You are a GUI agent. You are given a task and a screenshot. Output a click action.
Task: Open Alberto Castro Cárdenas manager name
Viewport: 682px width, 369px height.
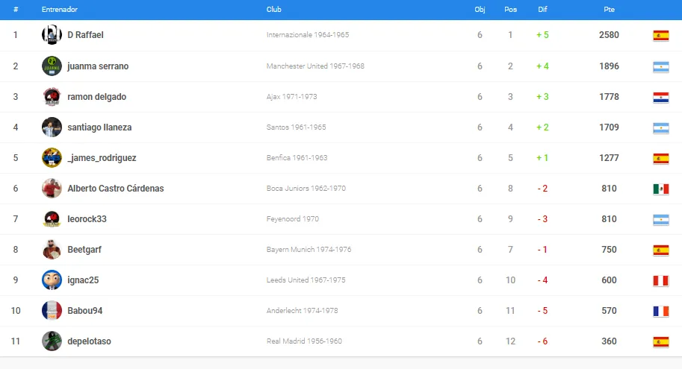click(x=116, y=189)
